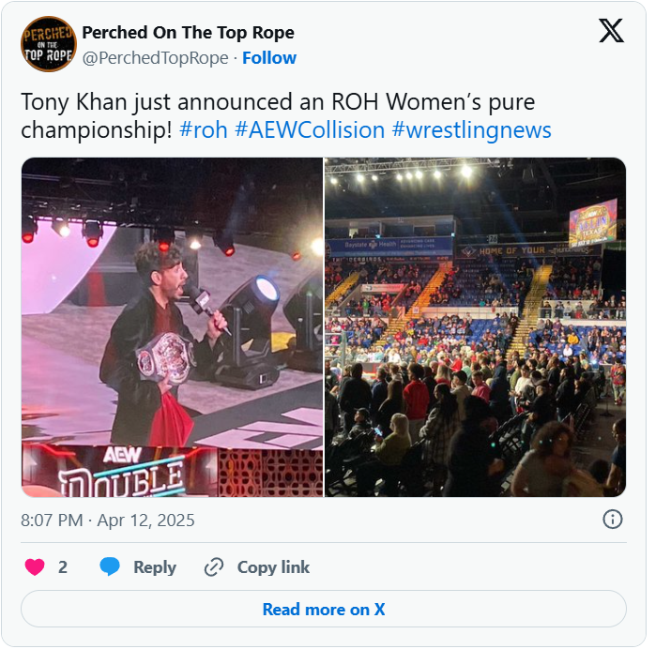Click the chain link copy icon
The height and width of the screenshot is (649, 655).
(214, 567)
